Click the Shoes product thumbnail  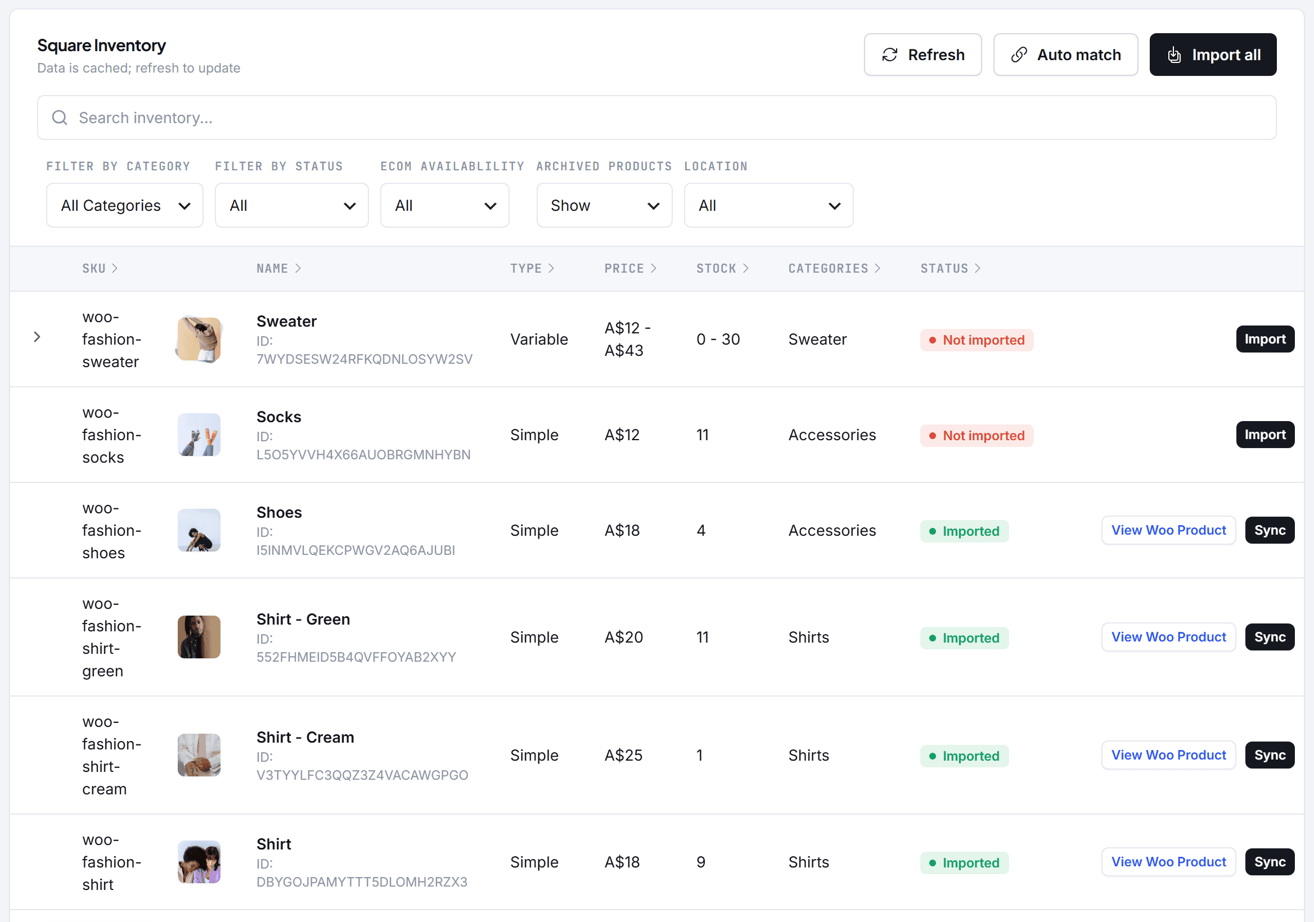click(x=199, y=530)
